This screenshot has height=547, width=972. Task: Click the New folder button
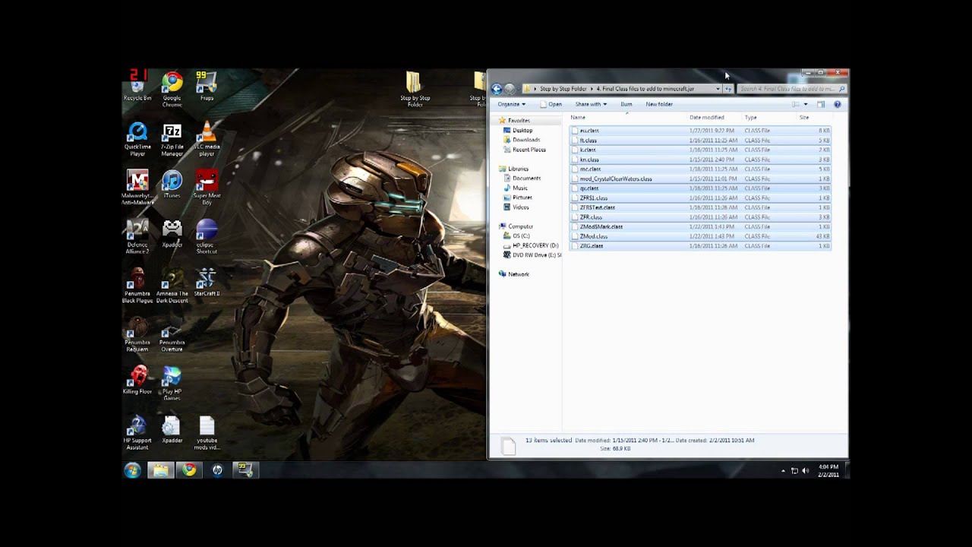(659, 104)
